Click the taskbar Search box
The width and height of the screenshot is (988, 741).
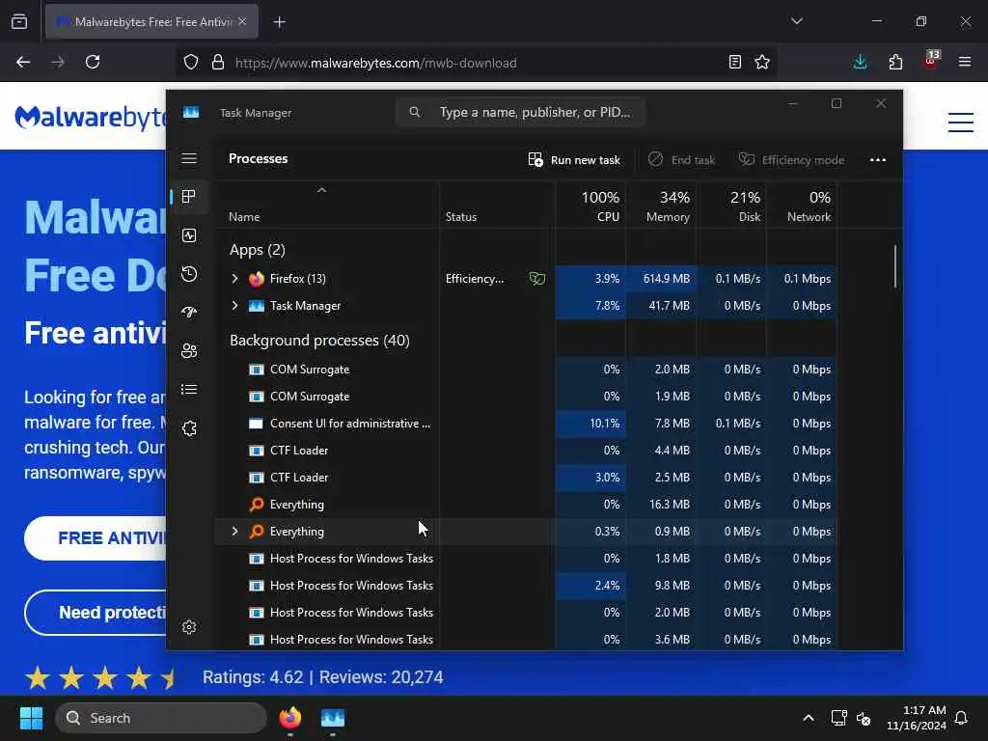point(161,718)
